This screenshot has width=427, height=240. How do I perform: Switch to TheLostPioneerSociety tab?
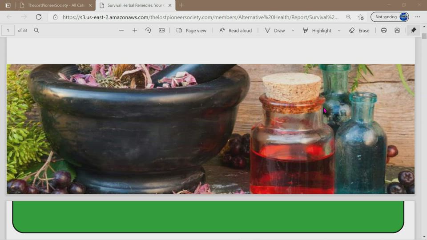tap(56, 5)
